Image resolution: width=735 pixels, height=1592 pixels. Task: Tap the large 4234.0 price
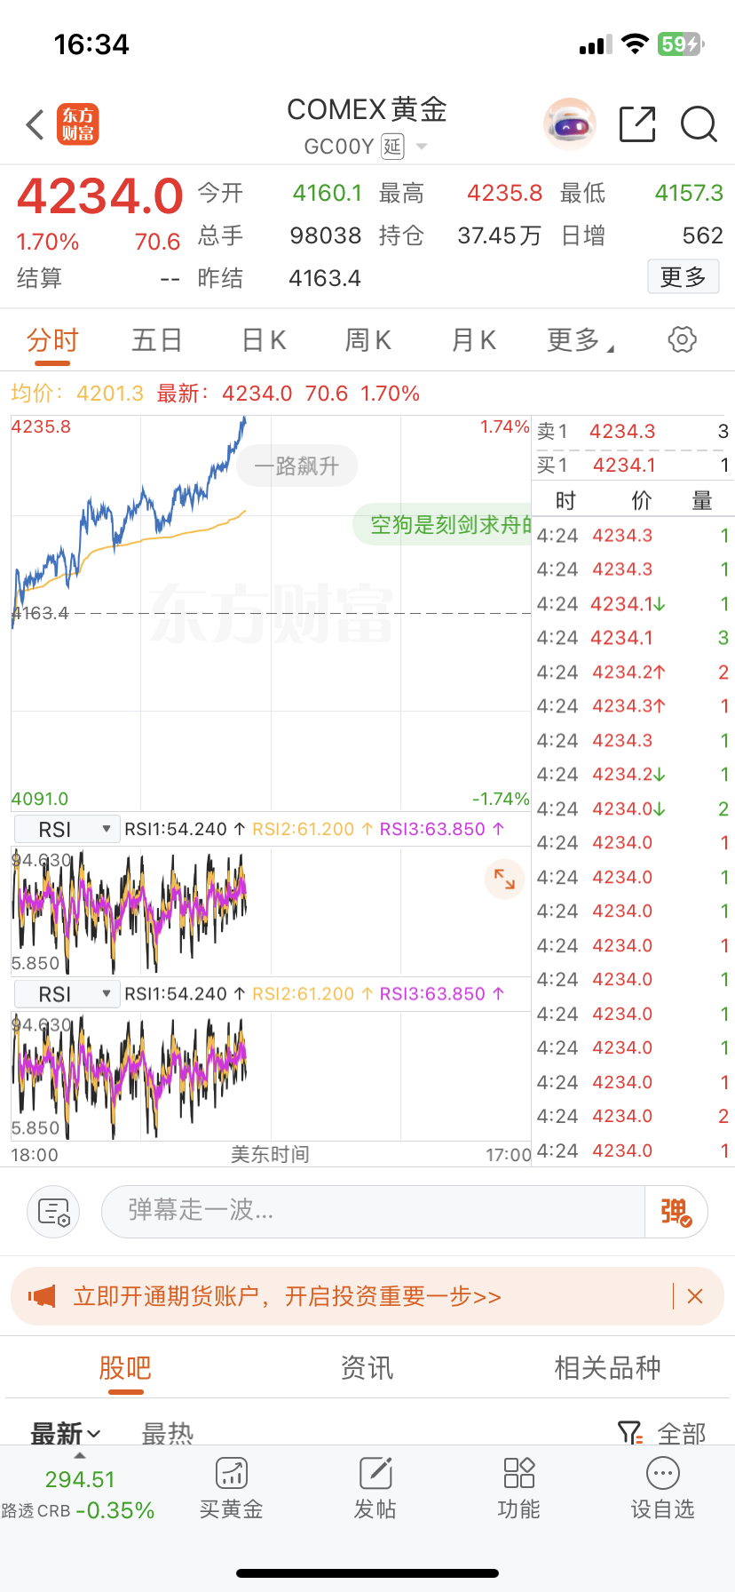click(100, 196)
